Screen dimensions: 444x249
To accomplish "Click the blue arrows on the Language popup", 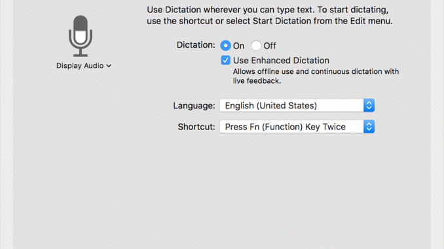I will coord(369,105).
